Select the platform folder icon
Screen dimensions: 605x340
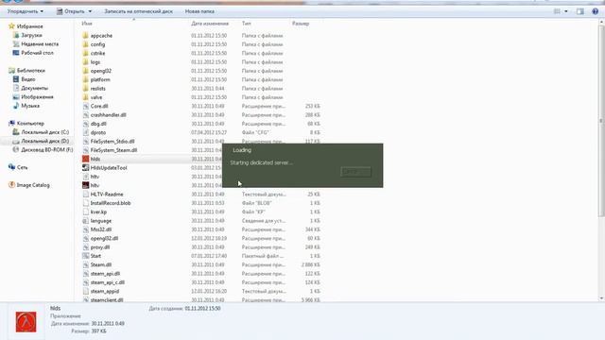(86, 79)
